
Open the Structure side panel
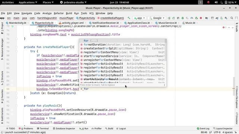click(x=2, y=78)
